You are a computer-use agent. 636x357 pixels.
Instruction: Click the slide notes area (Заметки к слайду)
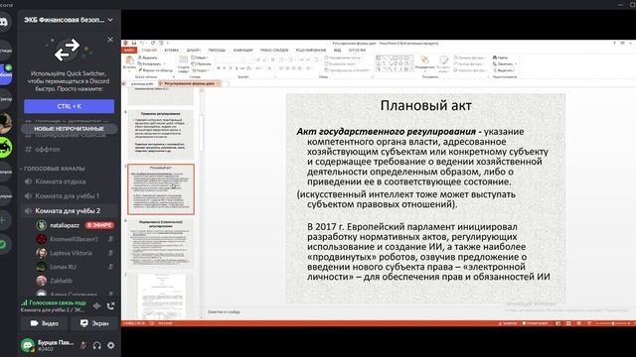coord(224,312)
